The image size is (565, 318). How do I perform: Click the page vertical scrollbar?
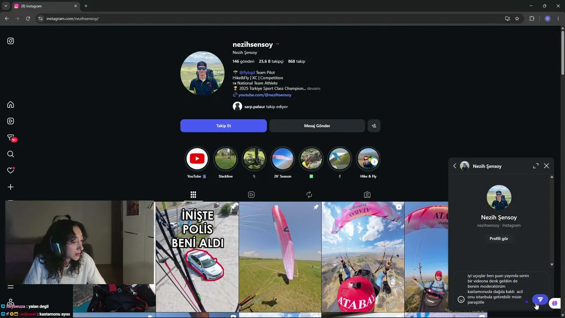[562, 53]
